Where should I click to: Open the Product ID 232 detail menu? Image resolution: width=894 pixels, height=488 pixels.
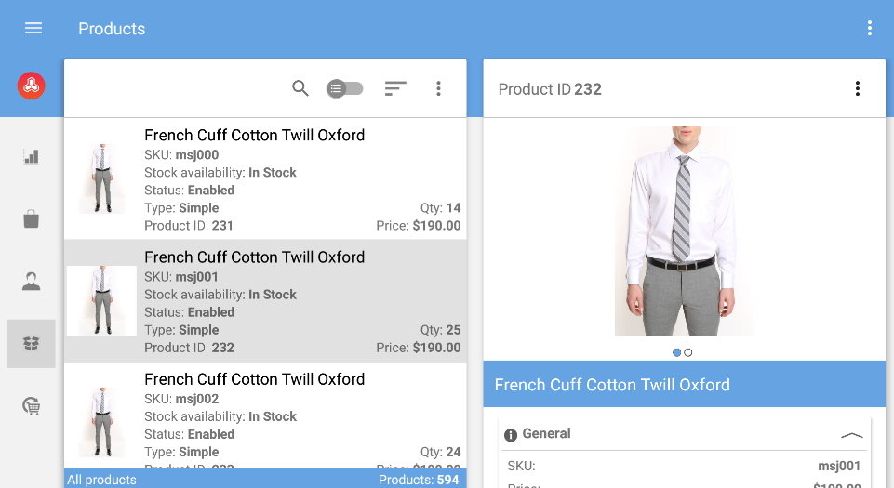(x=858, y=88)
